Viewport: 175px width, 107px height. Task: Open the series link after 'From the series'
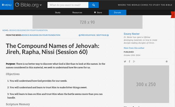(x=41, y=35)
